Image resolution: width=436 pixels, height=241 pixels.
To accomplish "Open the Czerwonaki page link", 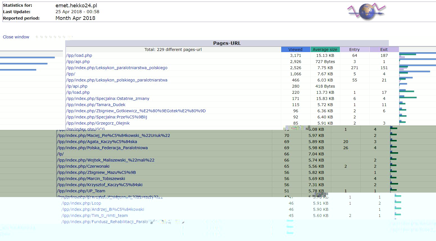I will tap(83, 166).
